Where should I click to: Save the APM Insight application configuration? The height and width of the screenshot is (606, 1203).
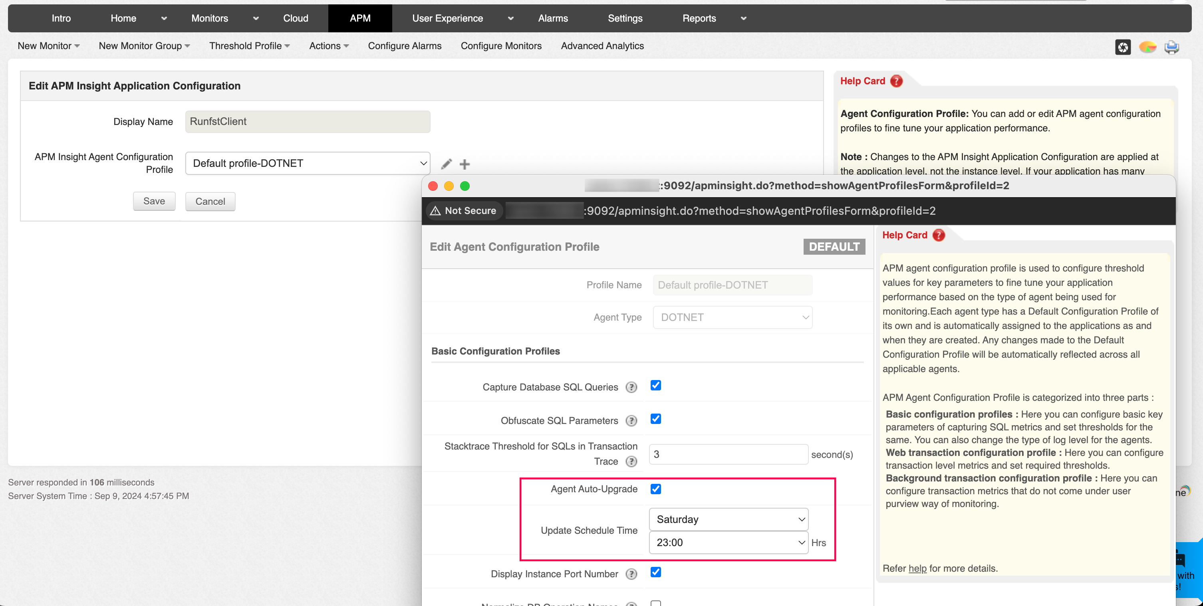(154, 201)
